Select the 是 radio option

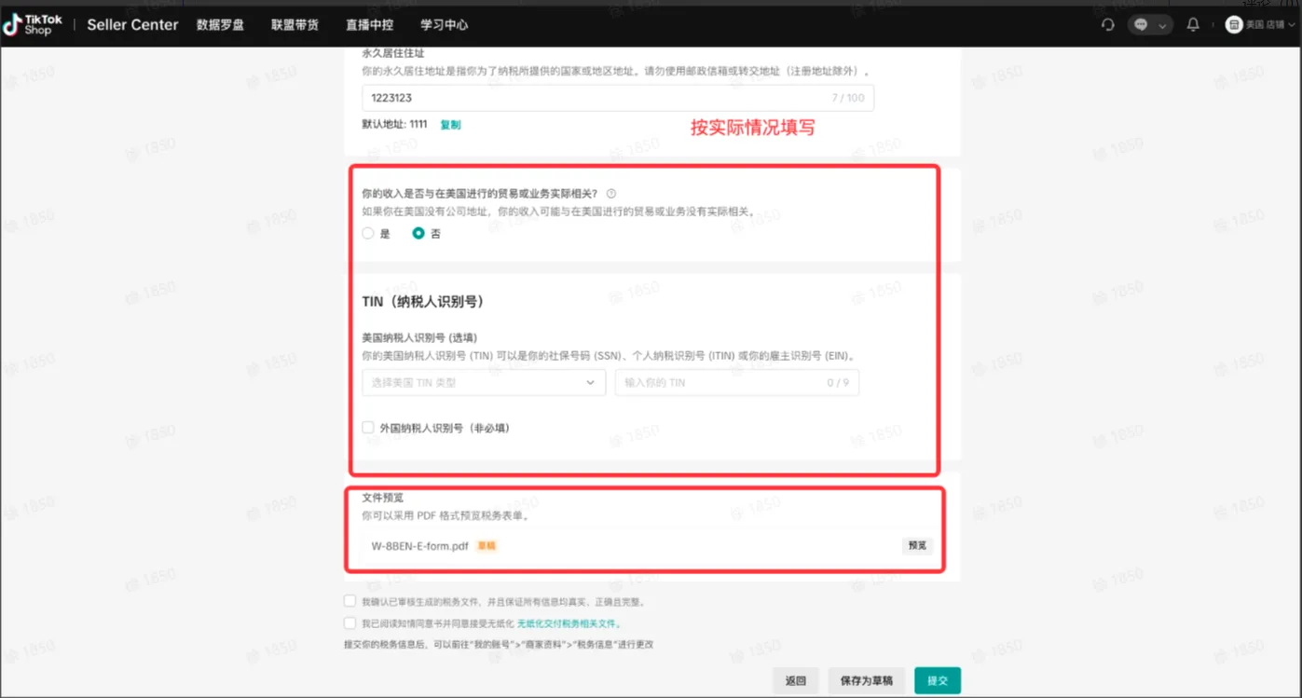point(368,234)
